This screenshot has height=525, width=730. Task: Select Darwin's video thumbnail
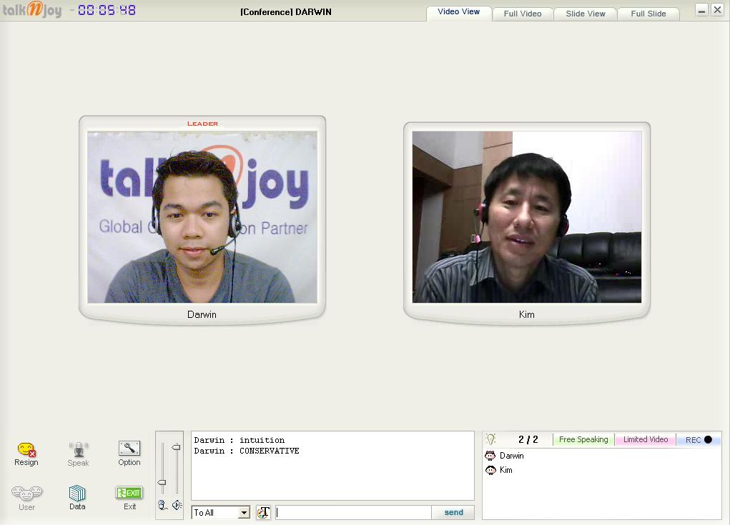202,216
